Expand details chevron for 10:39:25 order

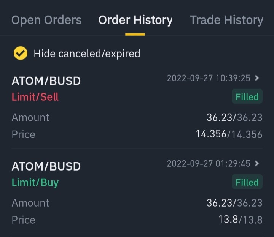point(257,78)
